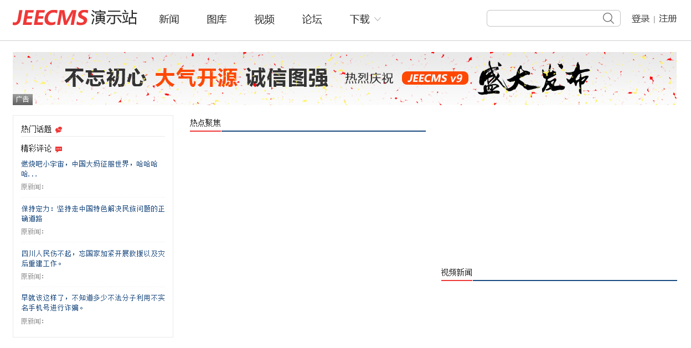Open comment 早就该这样了，不知道多少不法分子
Image resolution: width=691 pixels, height=348 pixels.
pyautogui.click(x=93, y=303)
